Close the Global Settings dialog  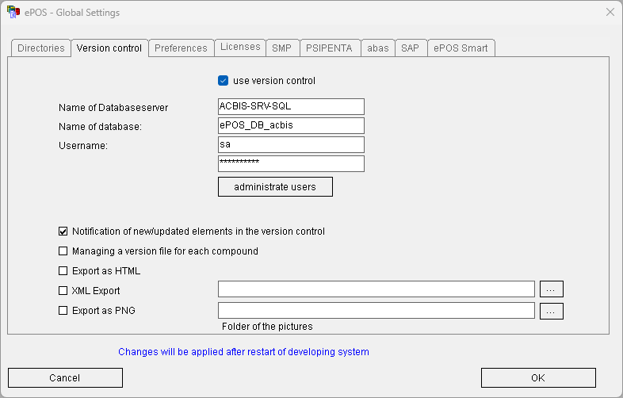[610, 12]
